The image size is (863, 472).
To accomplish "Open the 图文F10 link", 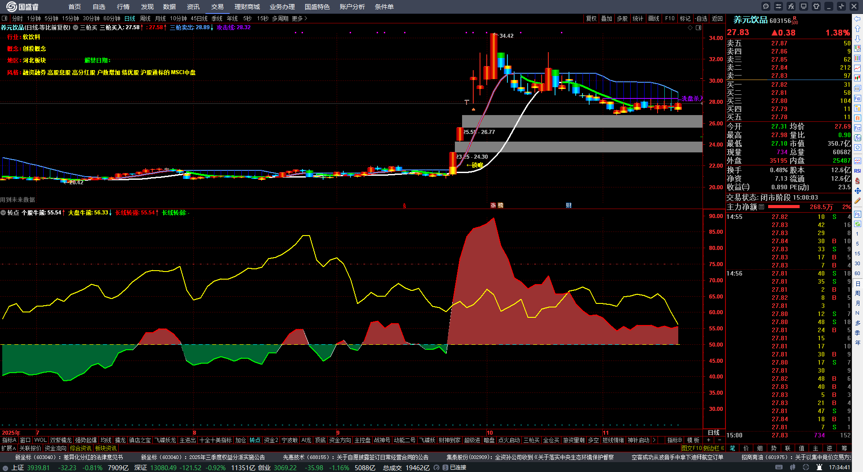I will pos(692,448).
